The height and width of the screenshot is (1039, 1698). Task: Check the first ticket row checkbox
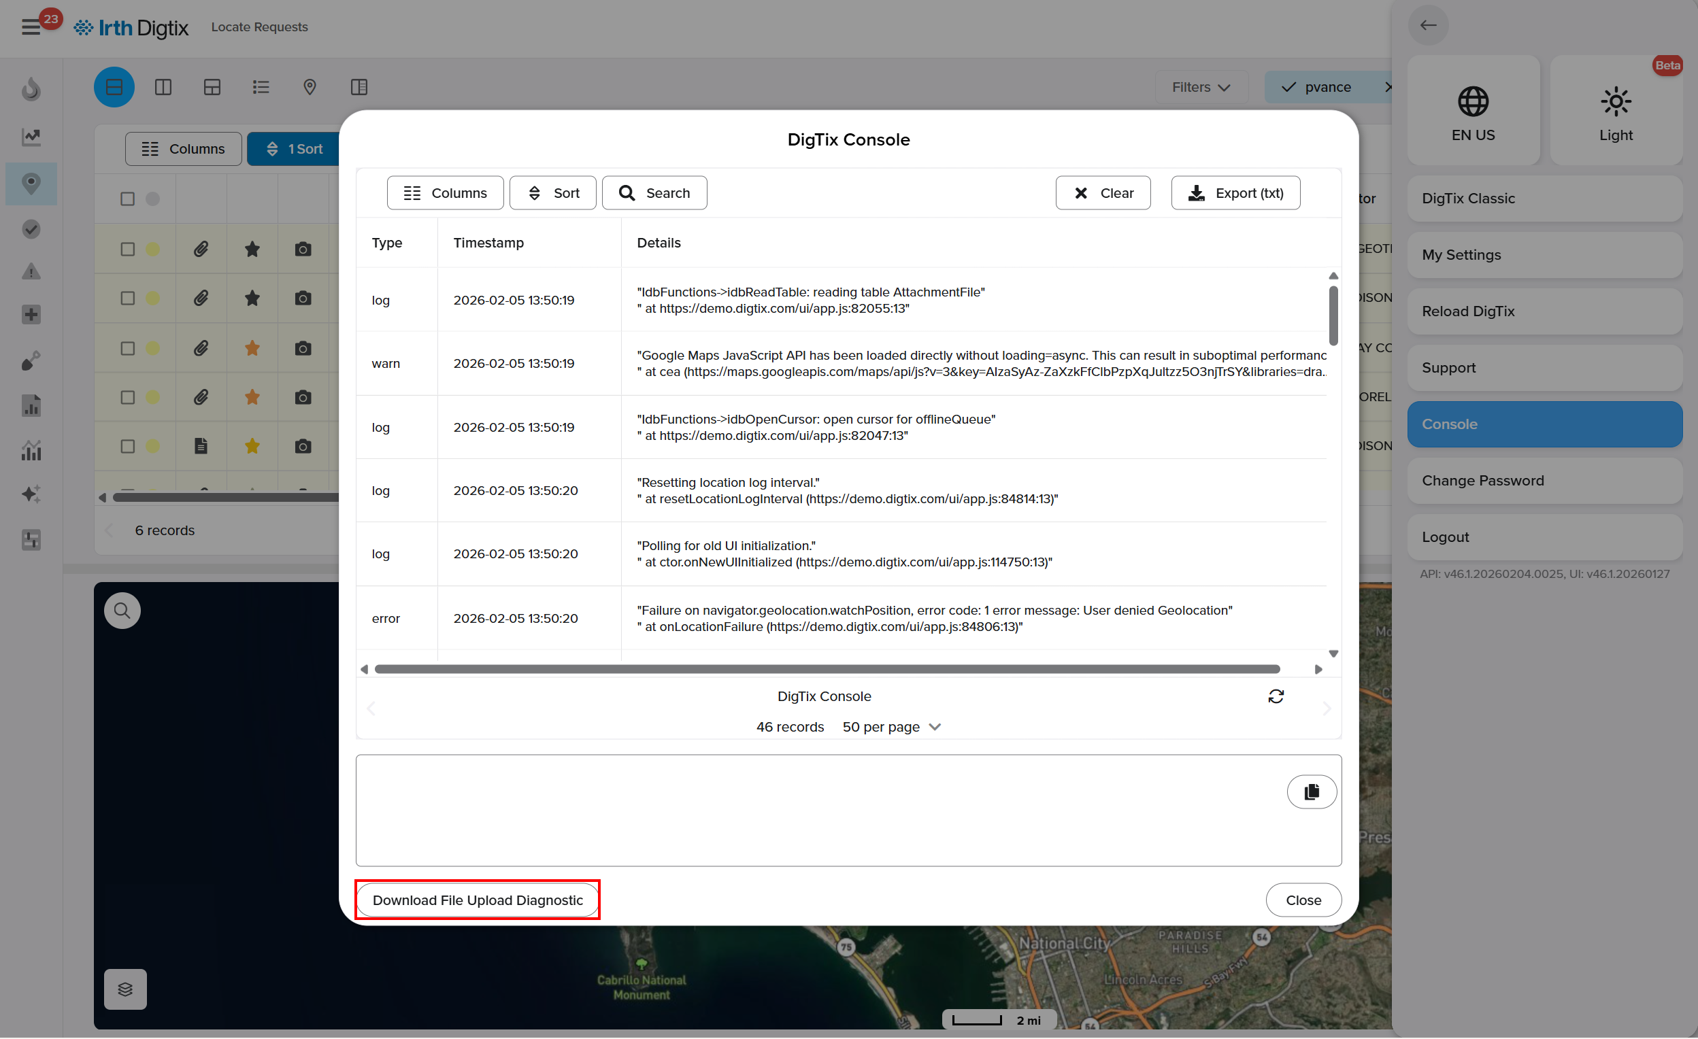(127, 249)
